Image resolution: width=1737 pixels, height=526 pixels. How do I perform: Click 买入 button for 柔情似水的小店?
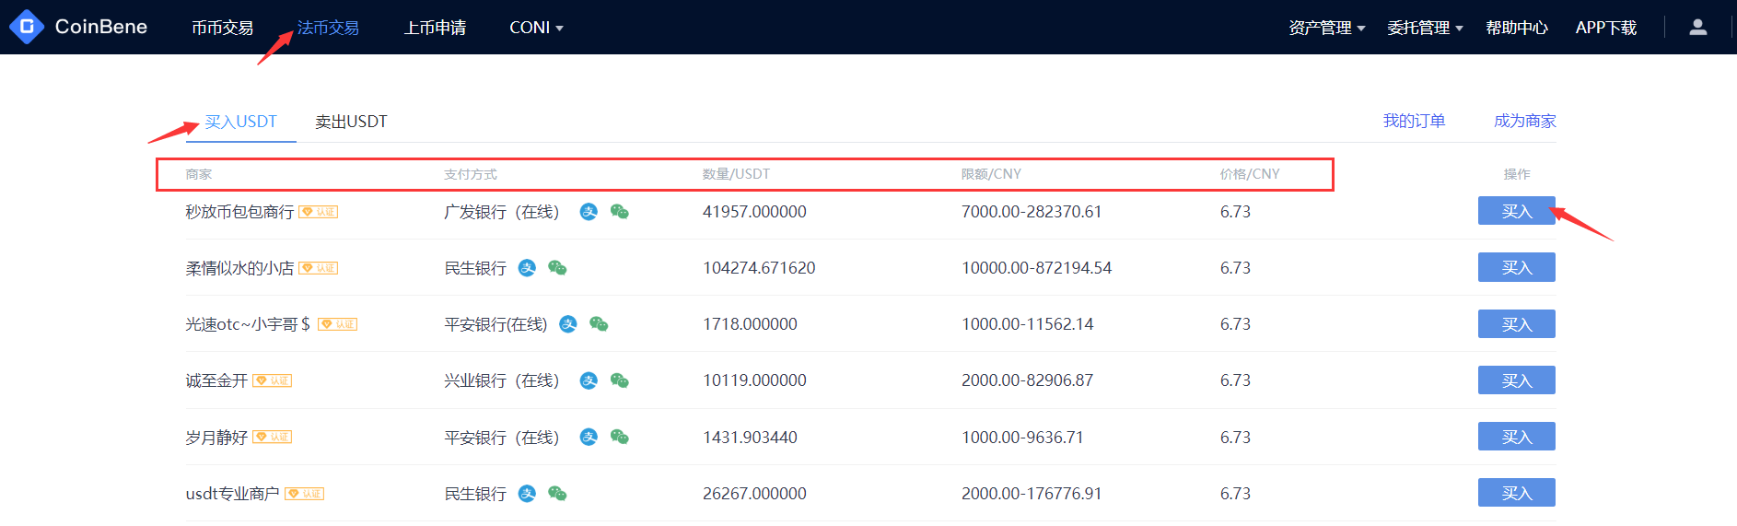pos(1517,267)
